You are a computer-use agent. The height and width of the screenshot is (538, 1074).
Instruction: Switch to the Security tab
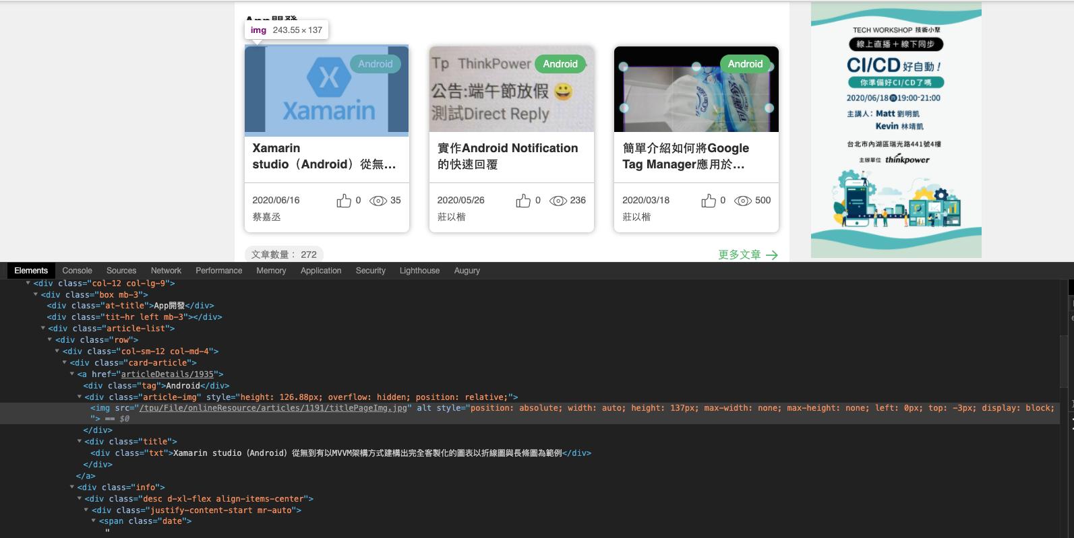(x=370, y=271)
